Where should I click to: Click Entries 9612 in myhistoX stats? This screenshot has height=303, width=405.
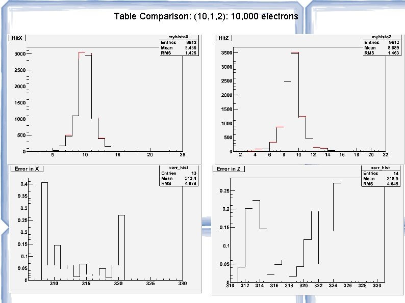179,42
